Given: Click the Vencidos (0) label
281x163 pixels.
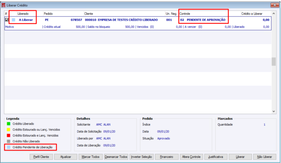Looking at the screenshot, I should tap(145, 27).
